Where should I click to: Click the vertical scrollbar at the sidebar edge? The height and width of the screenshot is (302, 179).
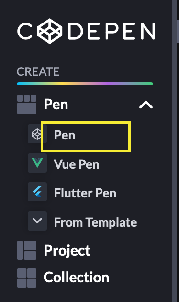(178, 31)
